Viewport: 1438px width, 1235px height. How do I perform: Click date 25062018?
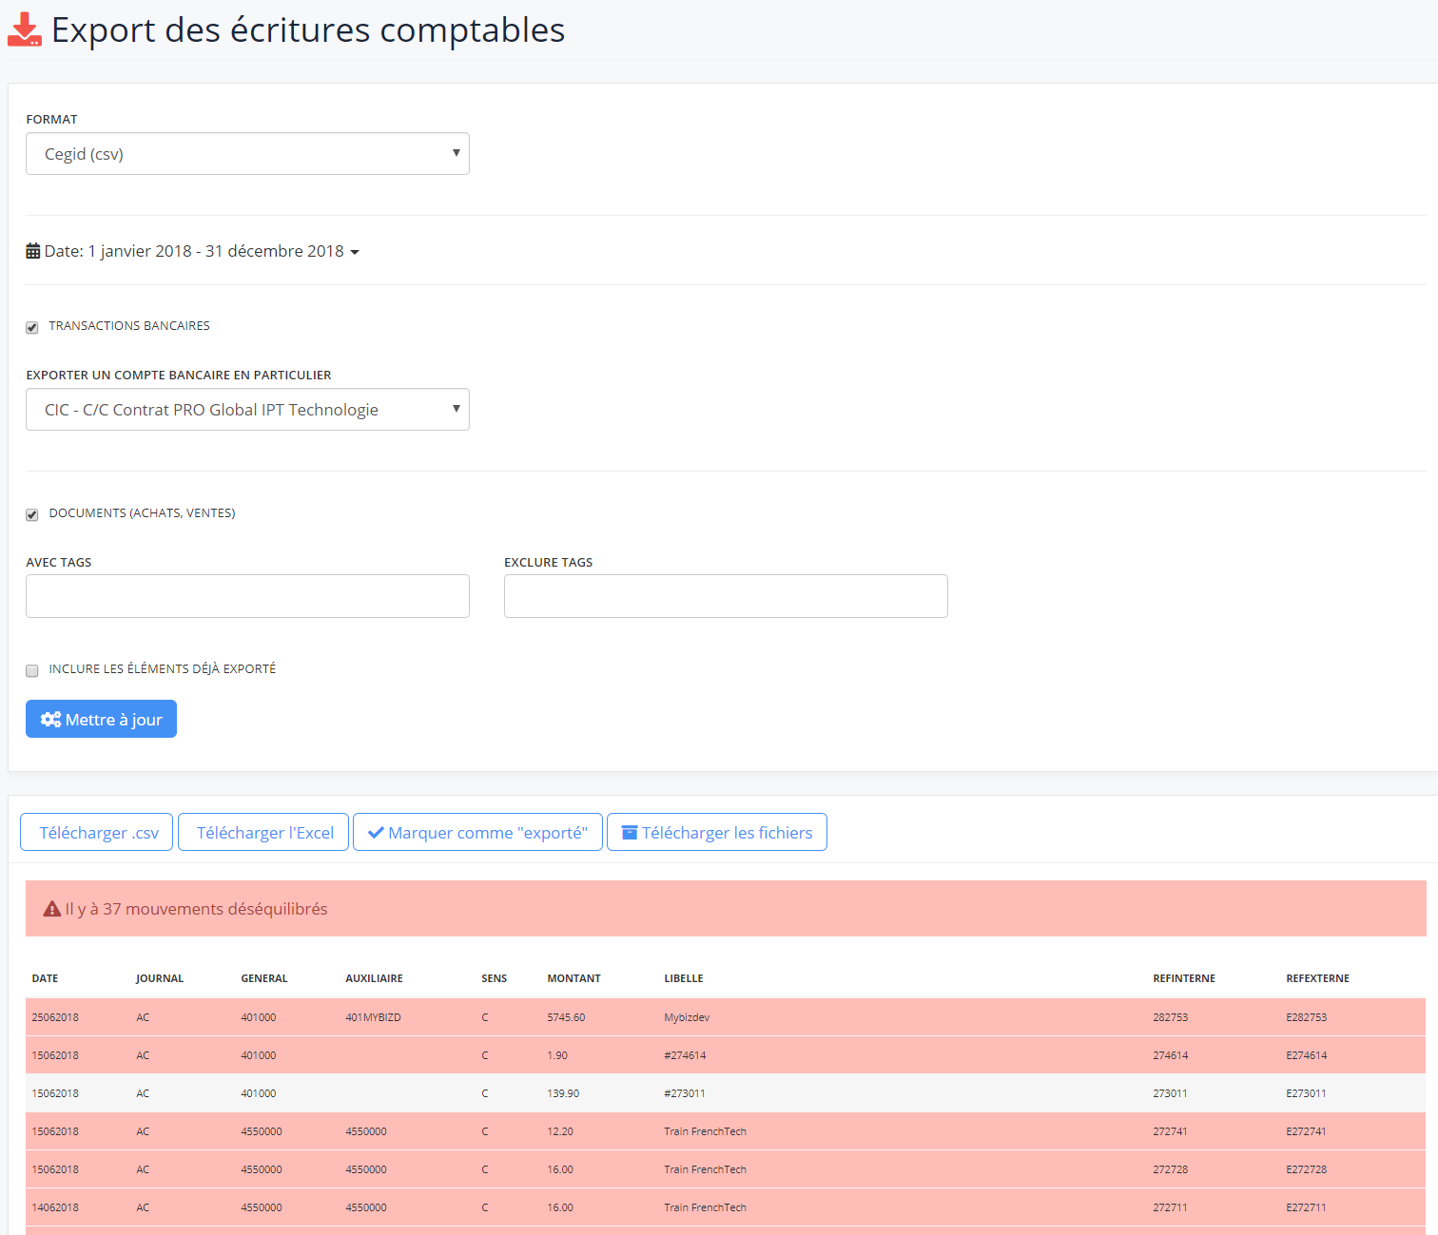pos(55,1017)
